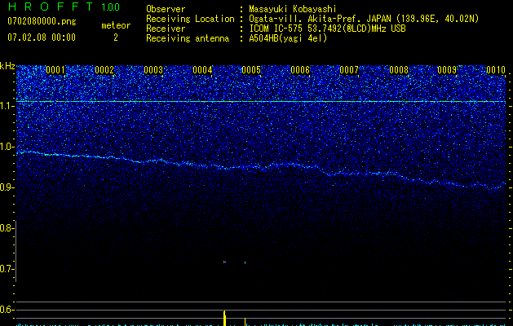The width and height of the screenshot is (513, 326).
Task: Select the 0003 minute marker
Action: [x=153, y=70]
